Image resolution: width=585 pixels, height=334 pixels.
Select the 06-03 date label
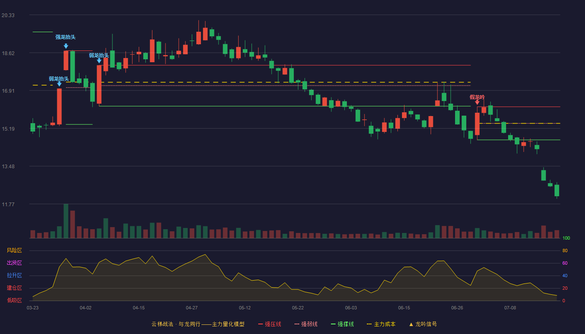tap(351, 308)
